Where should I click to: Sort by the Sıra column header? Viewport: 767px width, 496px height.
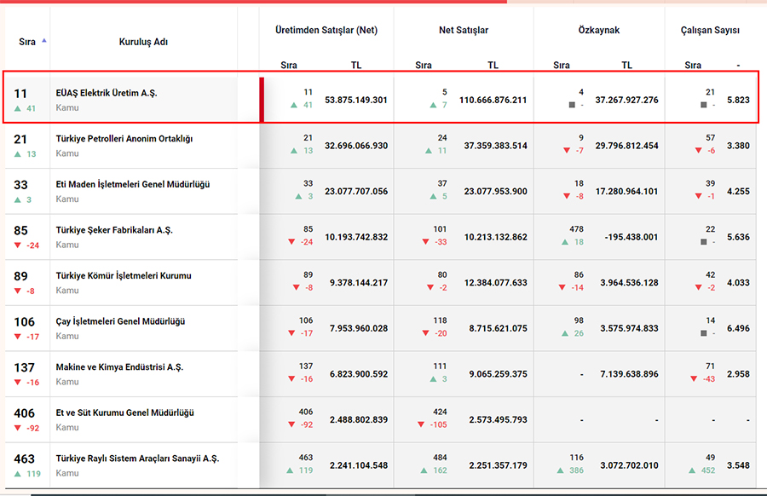(27, 42)
